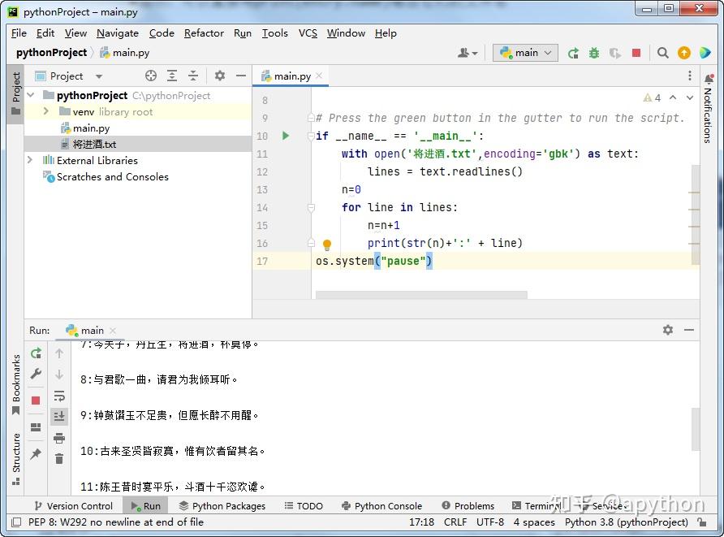Run main.py with Coverage icon
The height and width of the screenshot is (537, 724).
pyautogui.click(x=615, y=52)
